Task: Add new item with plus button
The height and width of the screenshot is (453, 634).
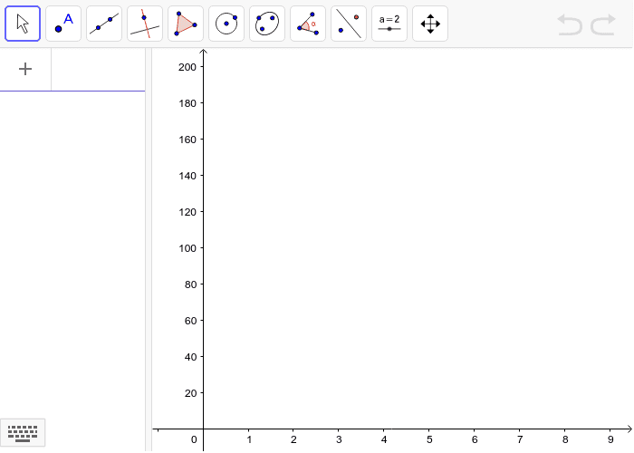Action: pyautogui.click(x=25, y=69)
